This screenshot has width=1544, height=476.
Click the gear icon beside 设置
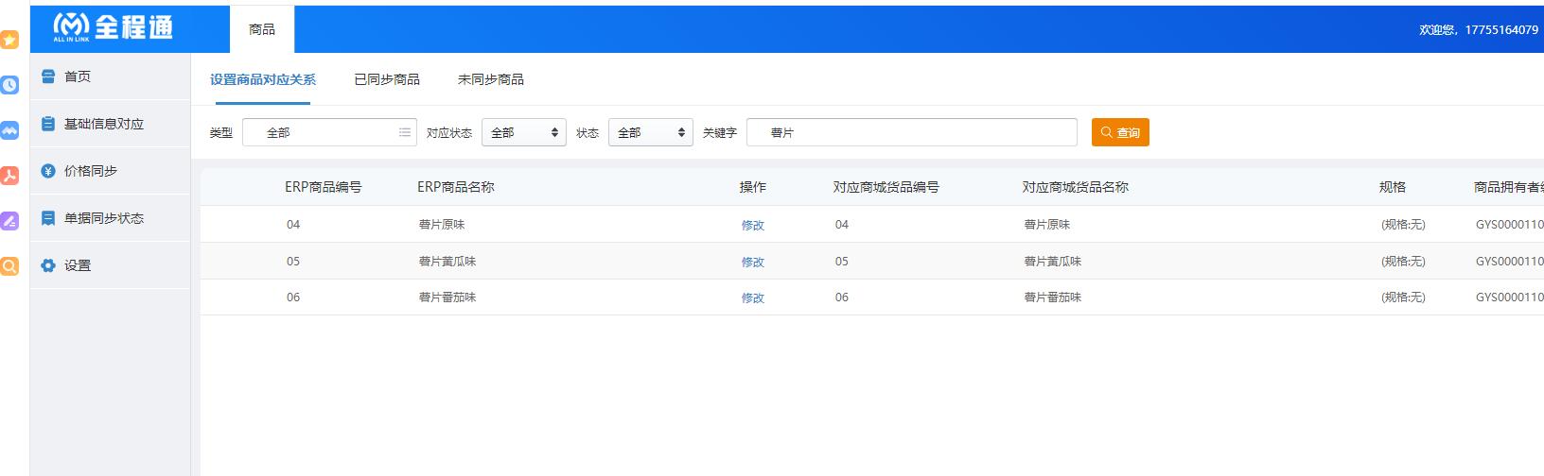48,265
